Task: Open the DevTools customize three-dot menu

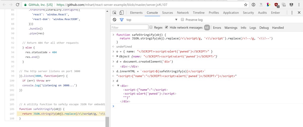Action: (291, 13)
